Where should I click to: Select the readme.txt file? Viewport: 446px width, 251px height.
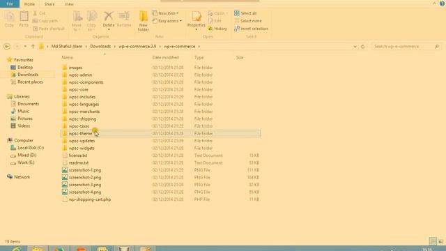[79, 162]
